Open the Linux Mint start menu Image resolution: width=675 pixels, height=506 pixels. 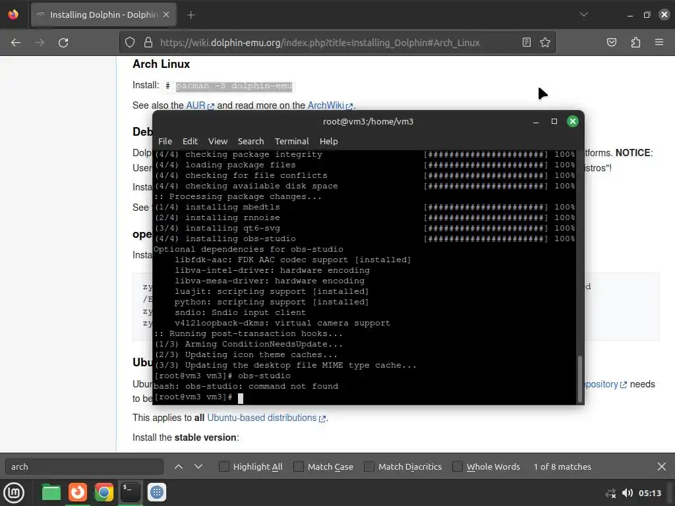(14, 492)
